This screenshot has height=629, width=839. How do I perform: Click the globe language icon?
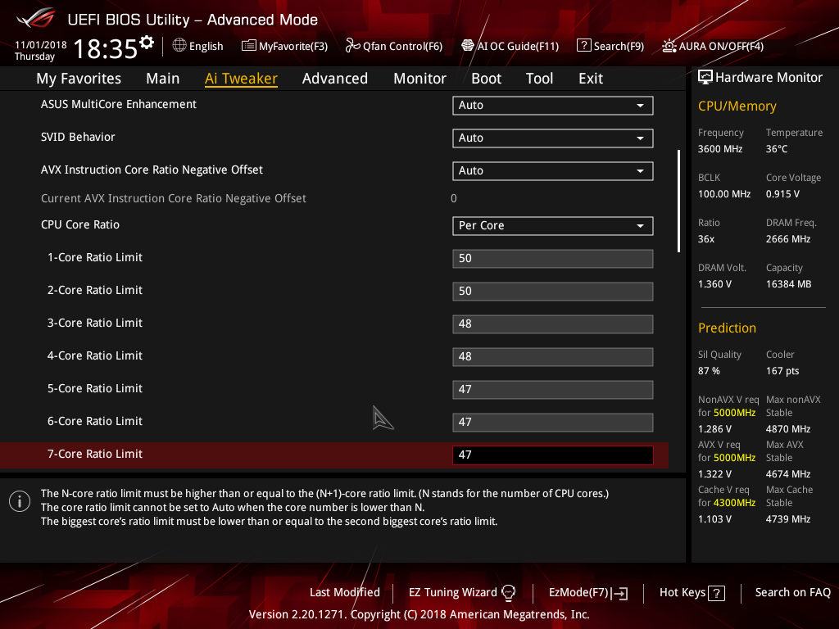179,46
